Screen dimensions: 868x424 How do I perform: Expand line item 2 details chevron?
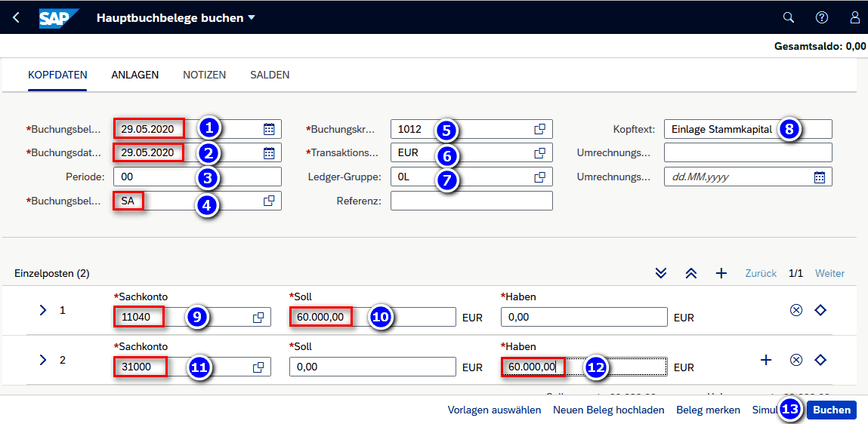click(x=42, y=360)
